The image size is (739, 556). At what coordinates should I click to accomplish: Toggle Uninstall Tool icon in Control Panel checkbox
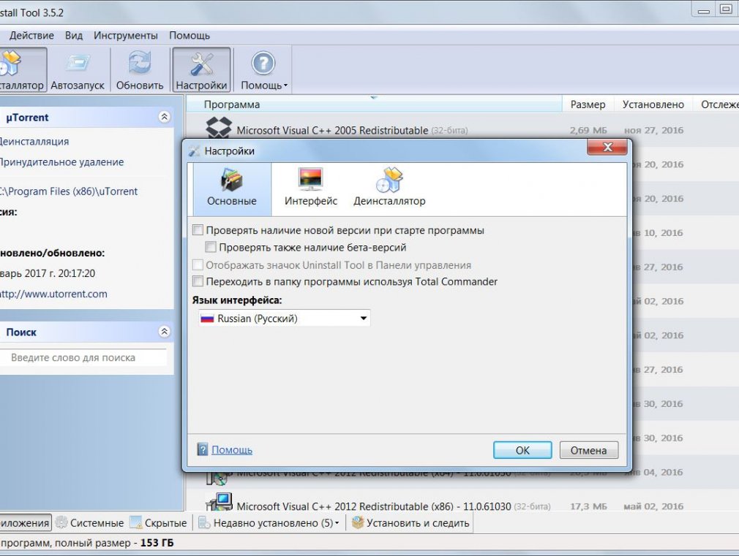click(x=198, y=264)
